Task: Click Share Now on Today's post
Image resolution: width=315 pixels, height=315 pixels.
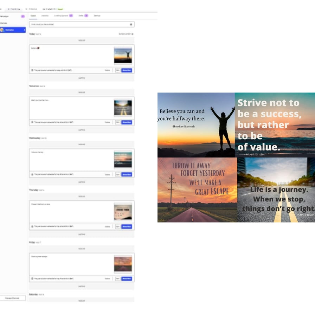Action: click(x=127, y=70)
